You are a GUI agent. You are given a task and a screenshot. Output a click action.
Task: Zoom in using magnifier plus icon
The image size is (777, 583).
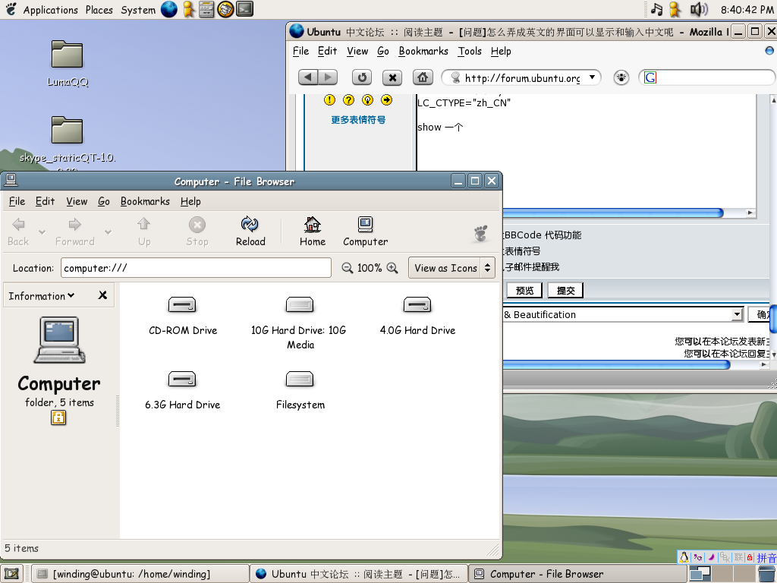point(392,268)
